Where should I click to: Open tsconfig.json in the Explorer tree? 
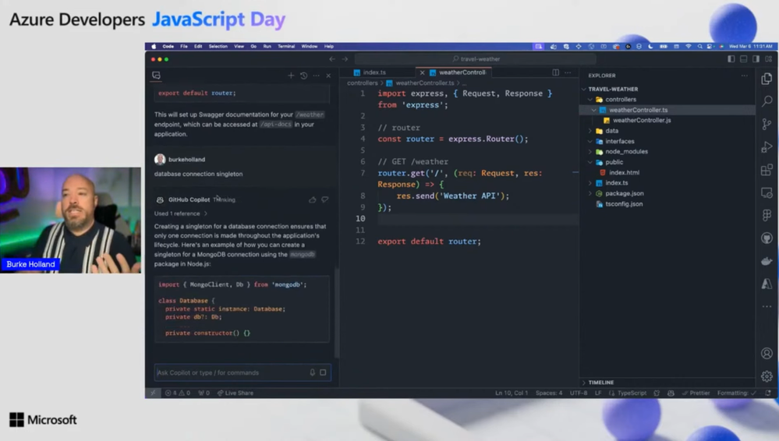[x=624, y=204]
